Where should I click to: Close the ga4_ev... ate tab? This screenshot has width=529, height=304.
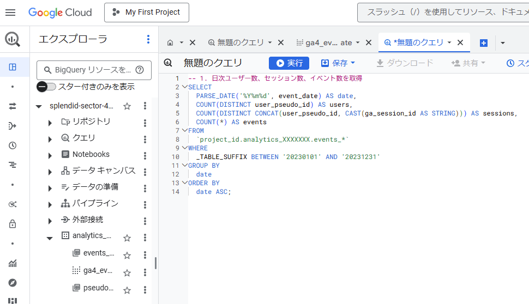tap(369, 43)
